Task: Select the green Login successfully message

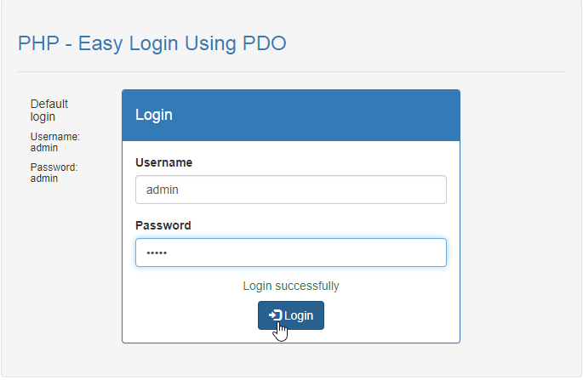Action: click(291, 286)
